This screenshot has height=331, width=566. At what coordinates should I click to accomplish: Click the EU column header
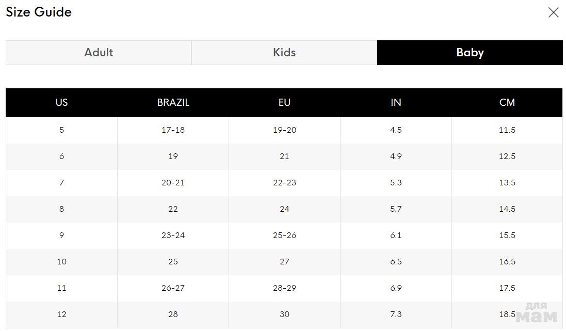(284, 102)
